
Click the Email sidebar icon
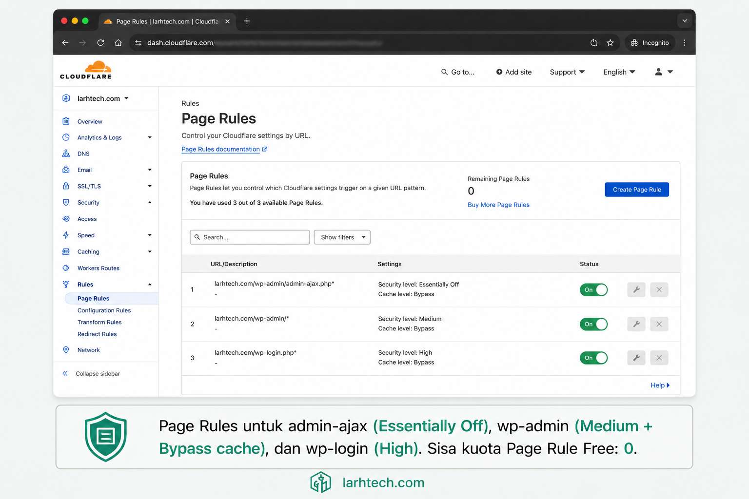[66, 170]
